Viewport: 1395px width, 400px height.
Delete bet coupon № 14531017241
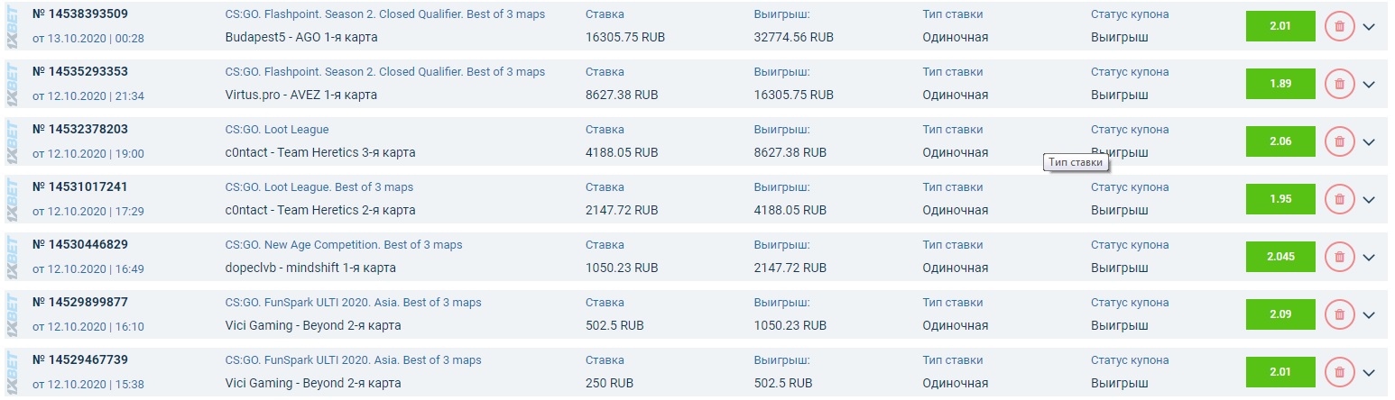(1339, 199)
